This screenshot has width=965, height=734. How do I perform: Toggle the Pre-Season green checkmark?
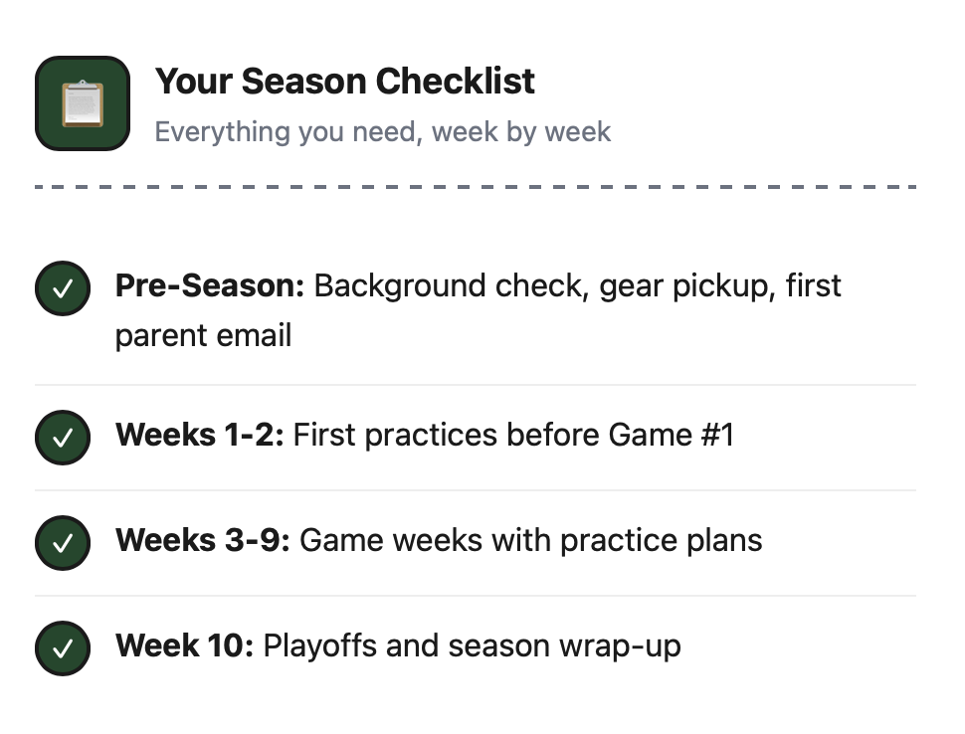[63, 288]
